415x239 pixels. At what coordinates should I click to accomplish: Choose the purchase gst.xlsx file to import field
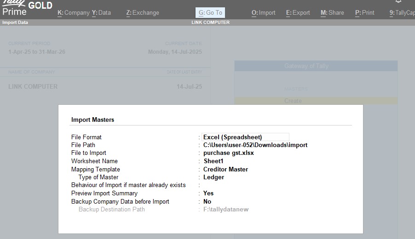tap(229, 153)
